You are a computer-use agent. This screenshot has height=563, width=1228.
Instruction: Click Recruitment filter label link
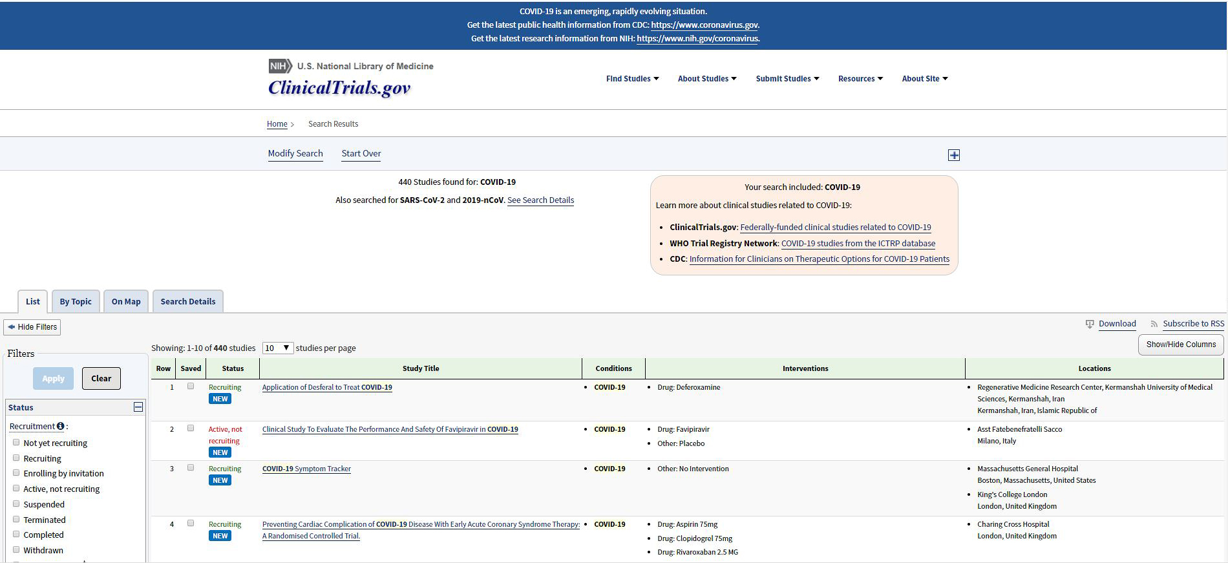32,427
